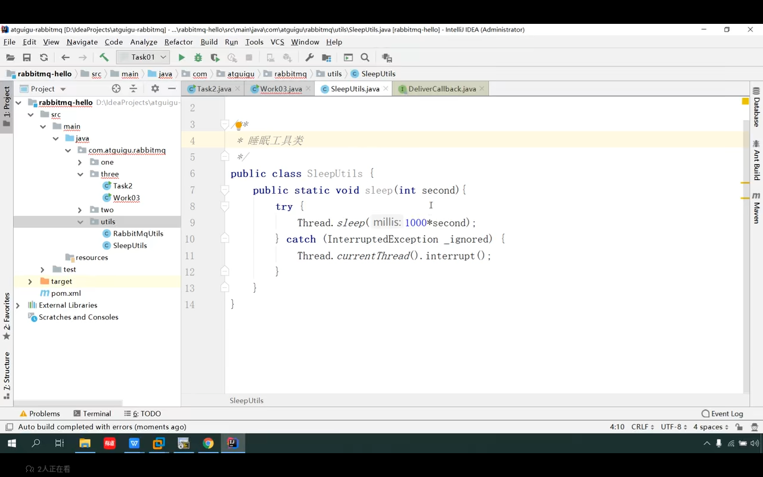This screenshot has width=763, height=477.
Task: Collapse the src folder node
Action: pos(30,114)
